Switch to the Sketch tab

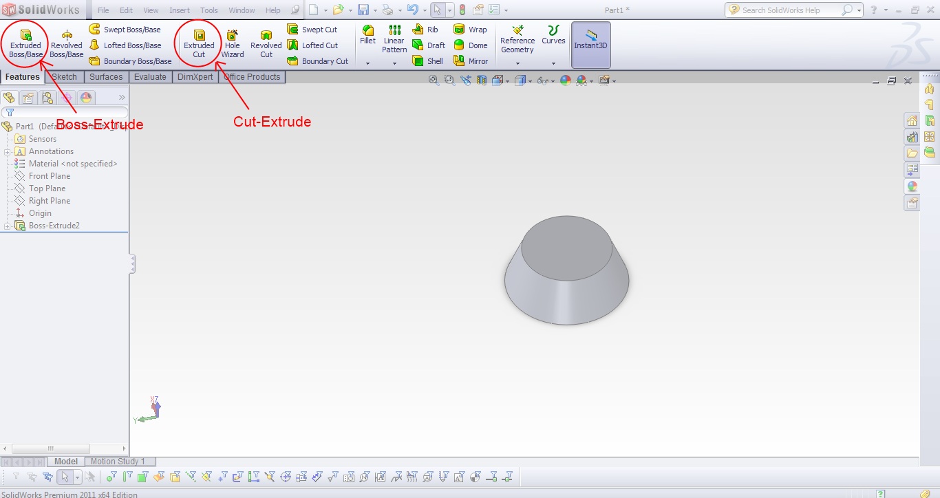[x=64, y=76]
